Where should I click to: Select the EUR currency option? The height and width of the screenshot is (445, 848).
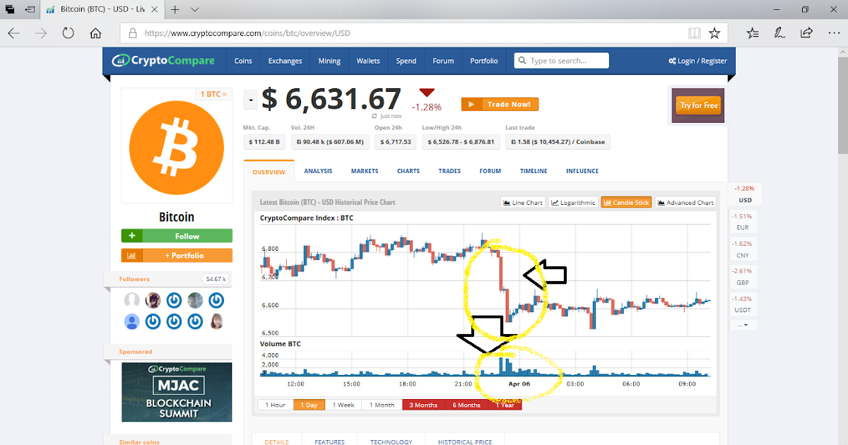(743, 222)
